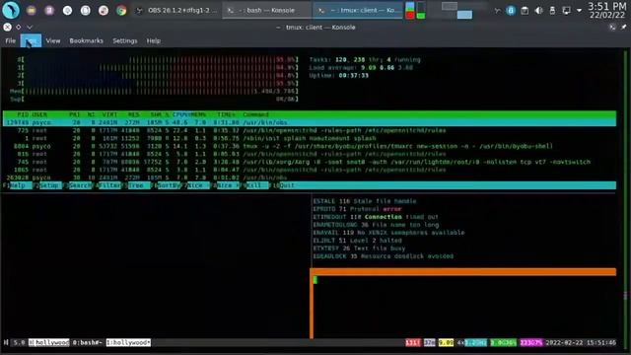The image size is (631, 355).
Task: Sort by CPU% column header
Action: [181, 114]
